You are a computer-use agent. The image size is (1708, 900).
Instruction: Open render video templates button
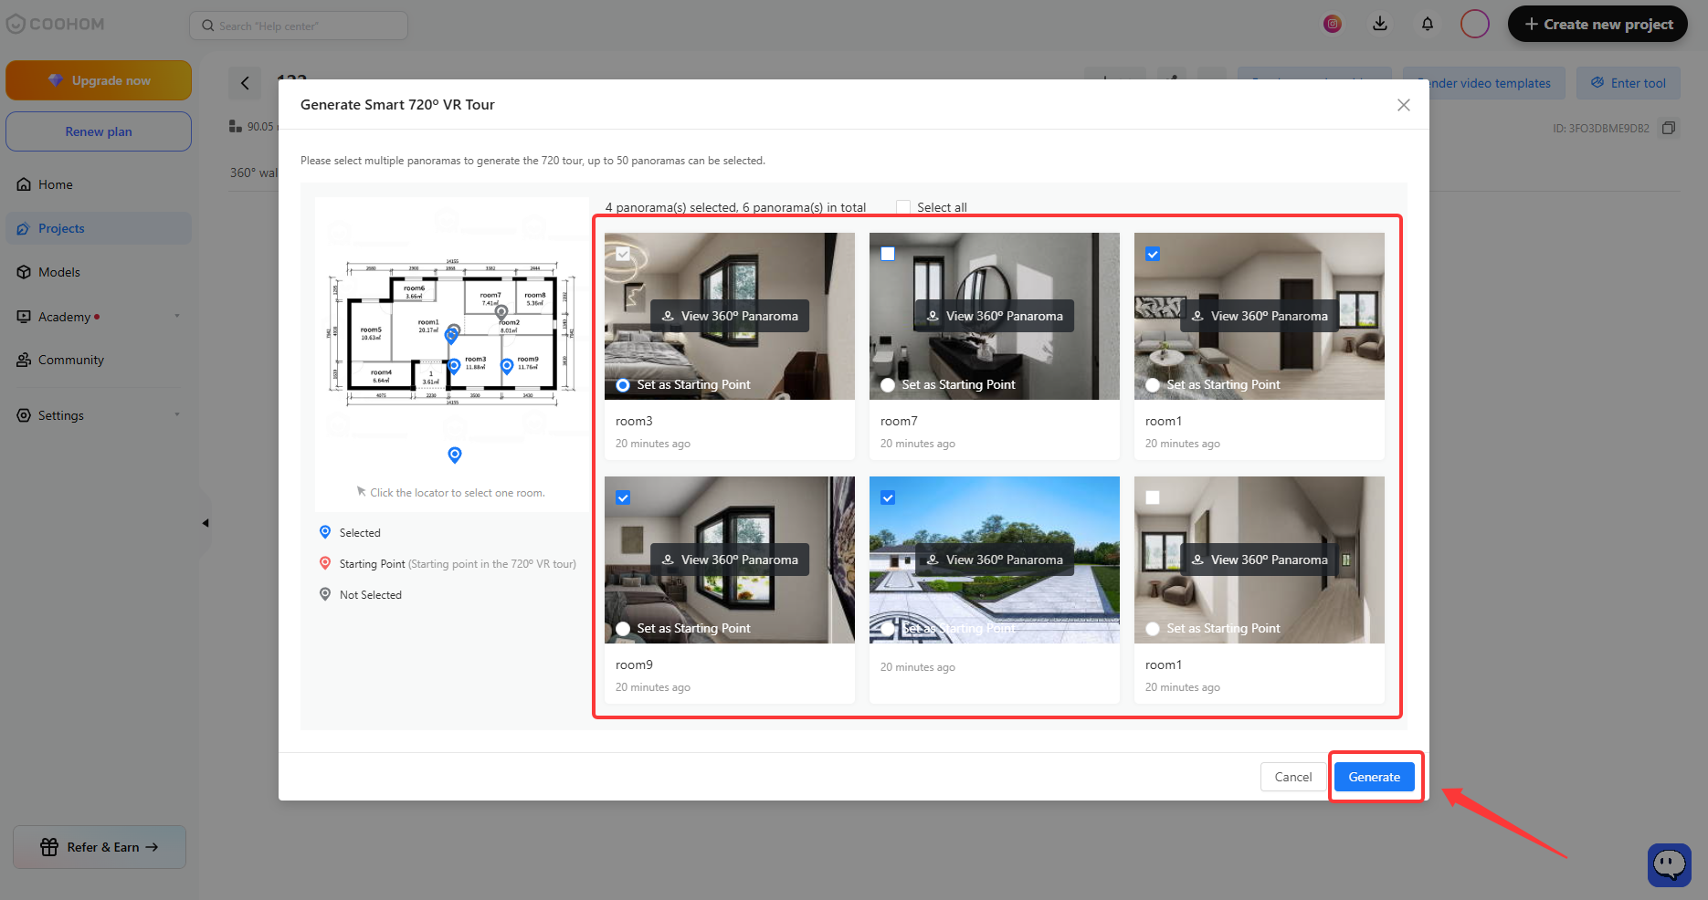coord(1483,83)
